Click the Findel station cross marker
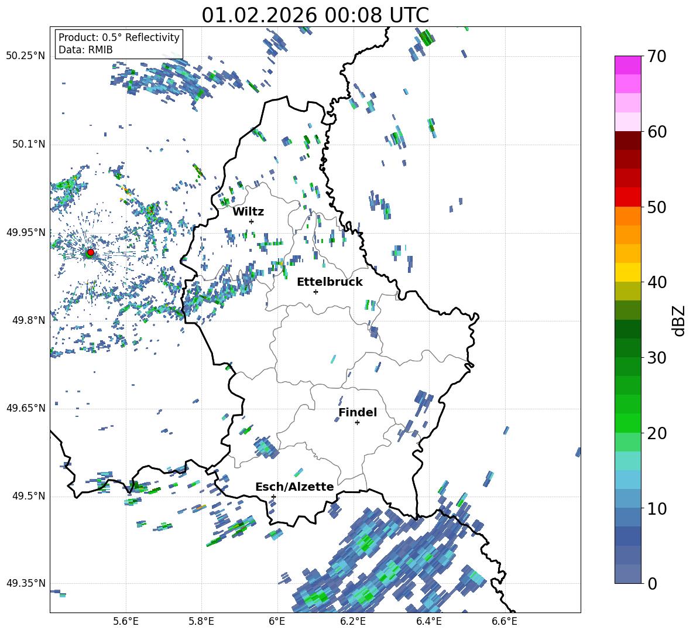Image resolution: width=693 pixels, height=633 pixels. (x=357, y=422)
